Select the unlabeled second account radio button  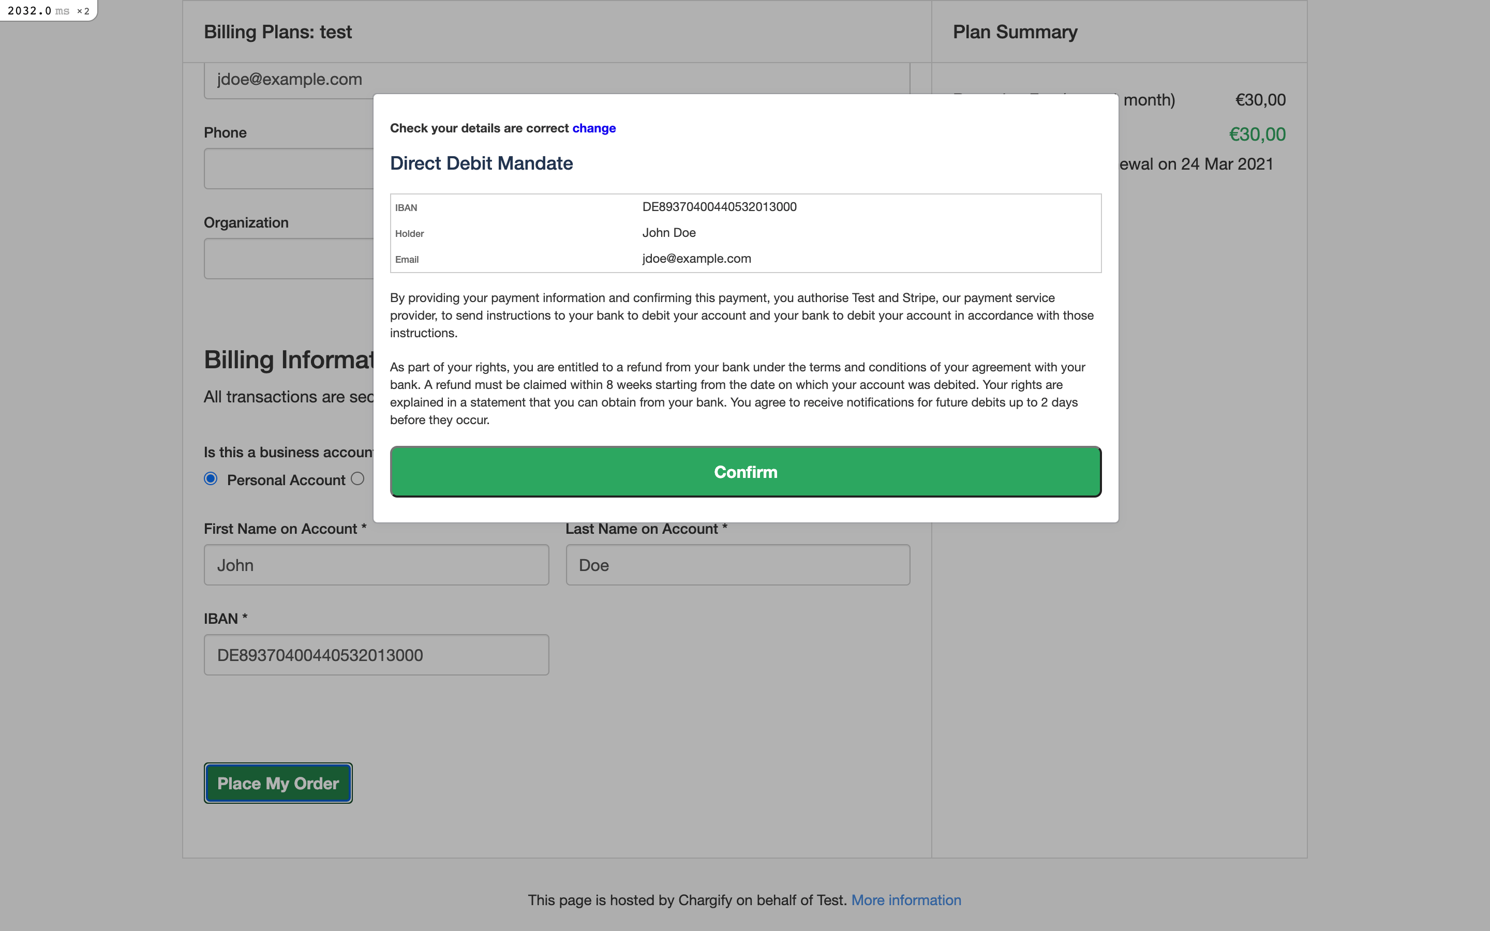[x=357, y=478]
